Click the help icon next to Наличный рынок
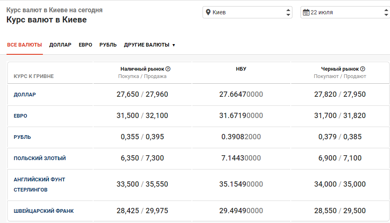390x223 pixels. coord(168,69)
